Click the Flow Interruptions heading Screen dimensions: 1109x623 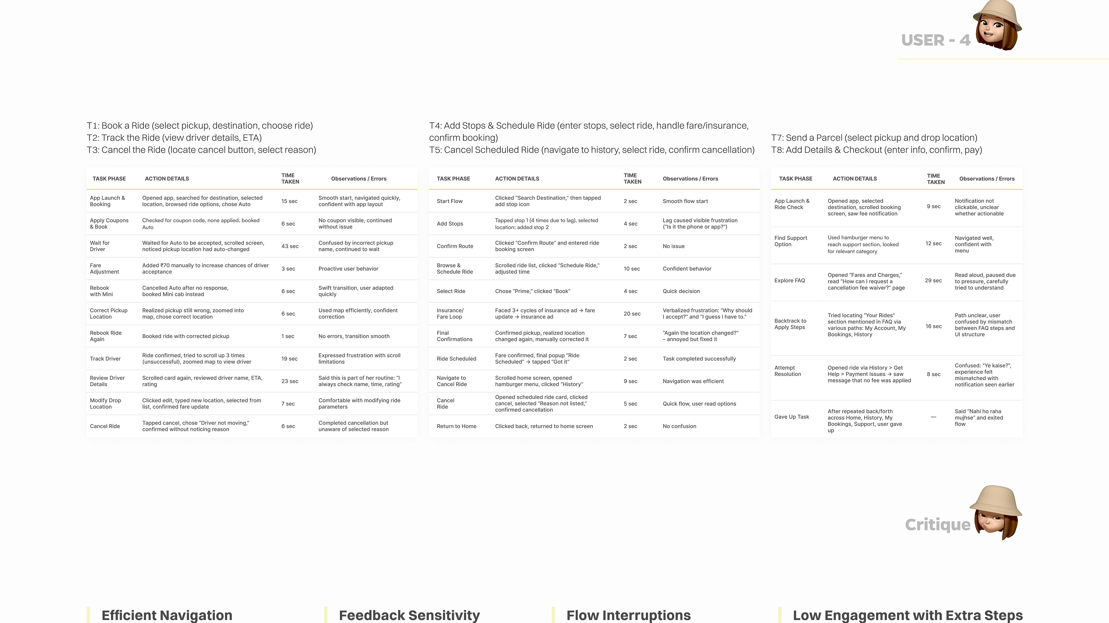628,615
